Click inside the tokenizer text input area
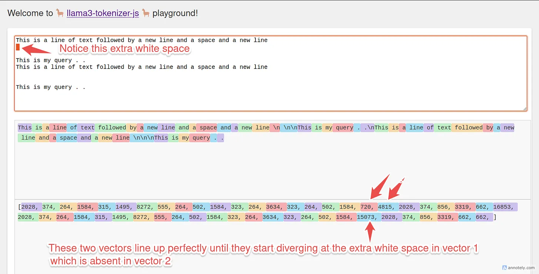 (271, 73)
